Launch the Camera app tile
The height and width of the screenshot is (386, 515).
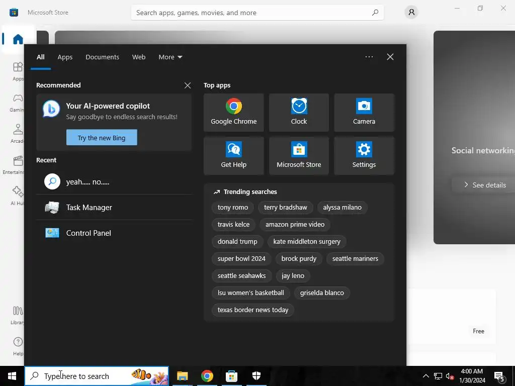[x=364, y=113]
